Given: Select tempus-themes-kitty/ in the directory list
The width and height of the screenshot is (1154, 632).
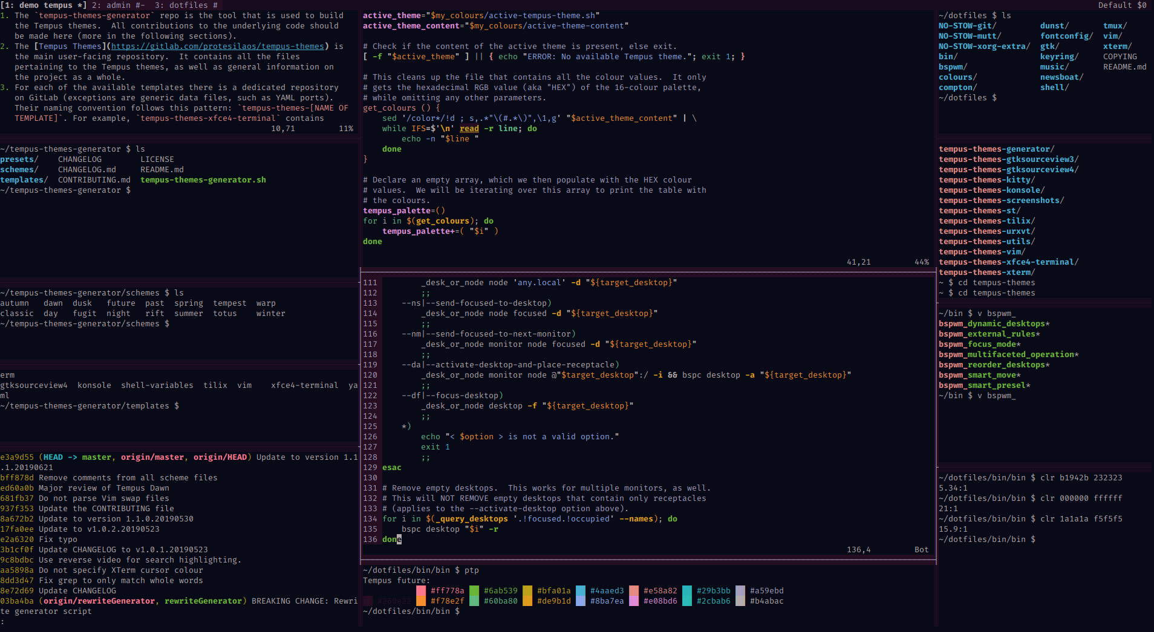Looking at the screenshot, I should [987, 180].
